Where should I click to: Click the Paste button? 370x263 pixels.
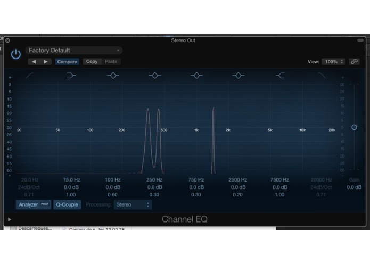111,62
